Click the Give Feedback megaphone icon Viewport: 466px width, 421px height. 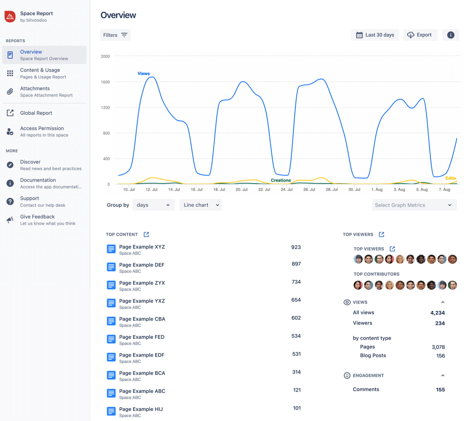pyautogui.click(x=10, y=220)
